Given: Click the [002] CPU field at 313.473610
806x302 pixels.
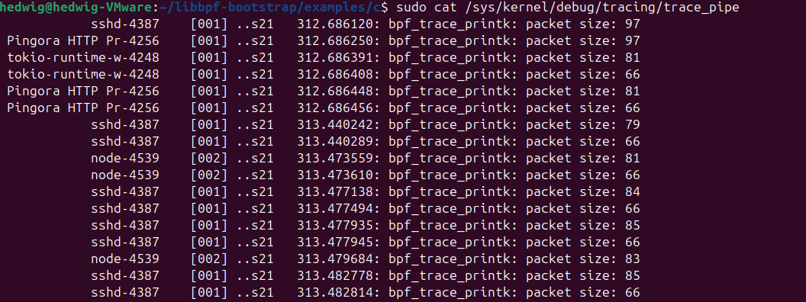Looking at the screenshot, I should [208, 175].
